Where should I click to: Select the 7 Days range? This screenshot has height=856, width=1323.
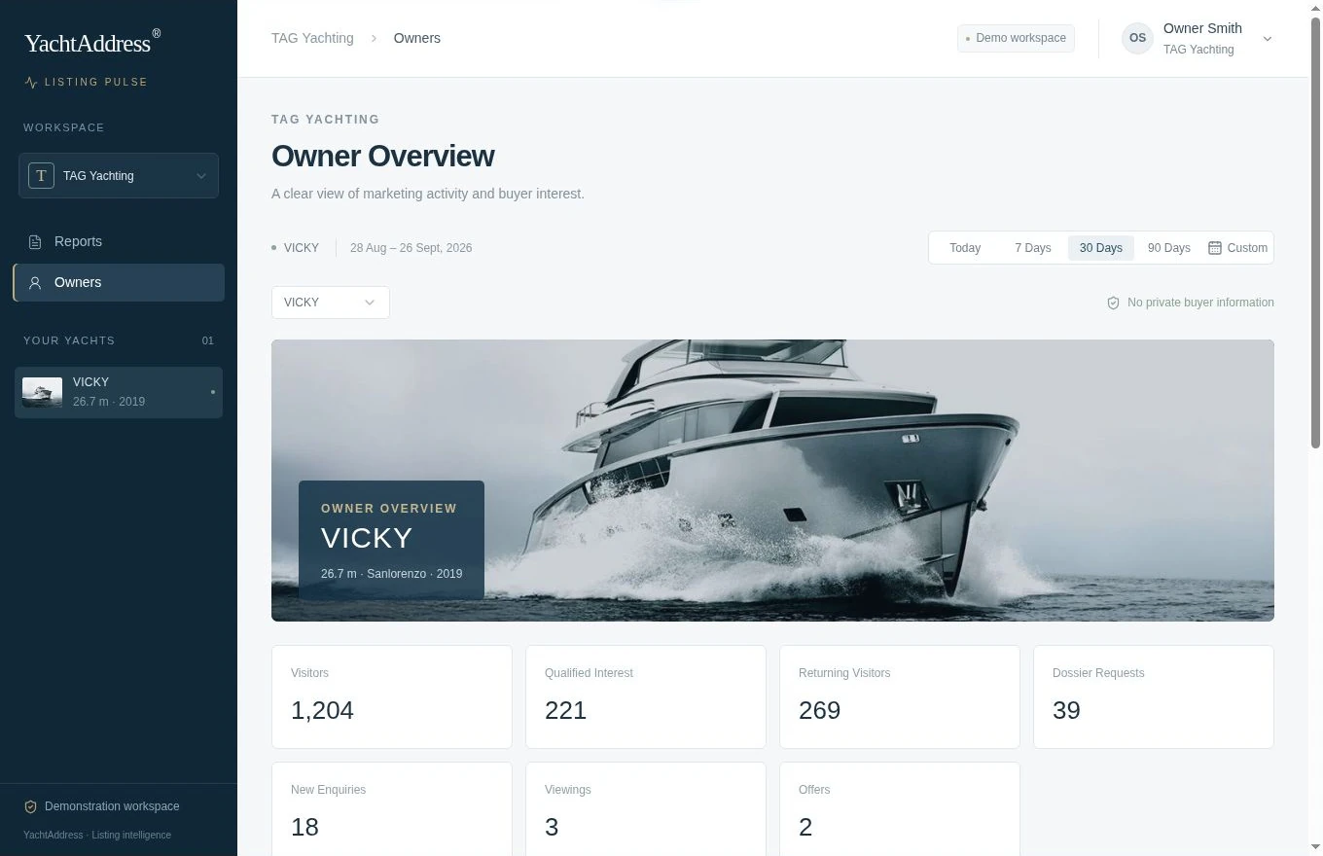pos(1032,248)
